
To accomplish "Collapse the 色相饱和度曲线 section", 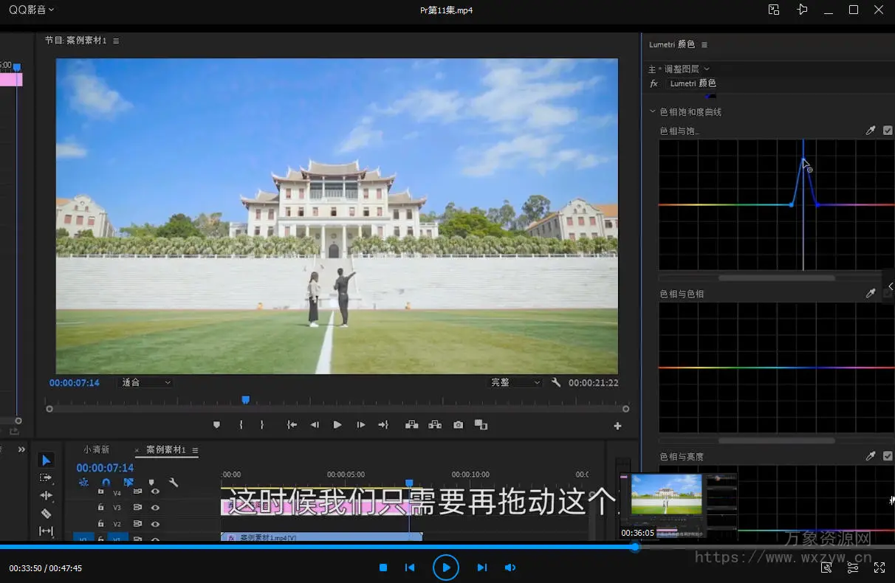I will (x=652, y=112).
